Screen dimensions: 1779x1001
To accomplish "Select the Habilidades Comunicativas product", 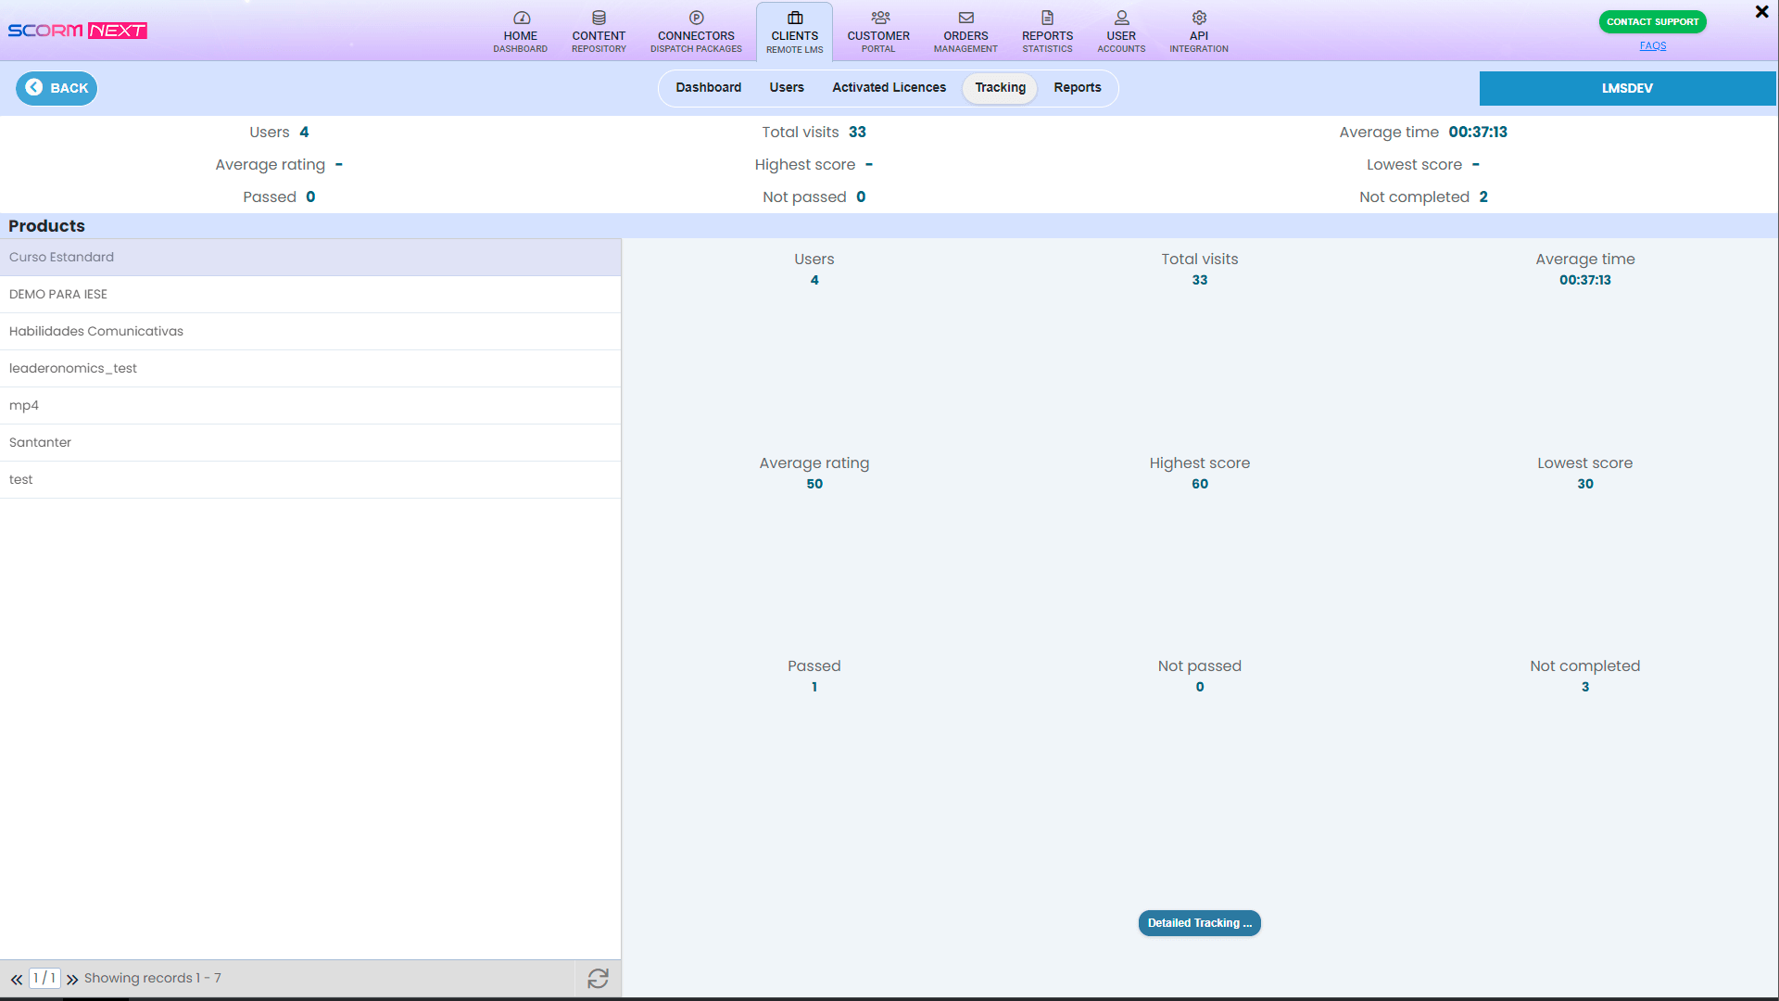I will [310, 331].
